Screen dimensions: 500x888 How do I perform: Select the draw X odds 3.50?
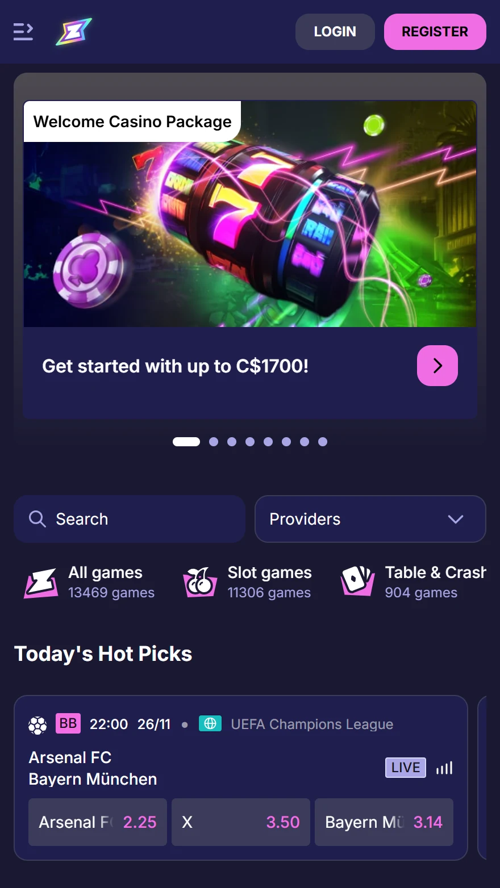tap(241, 822)
